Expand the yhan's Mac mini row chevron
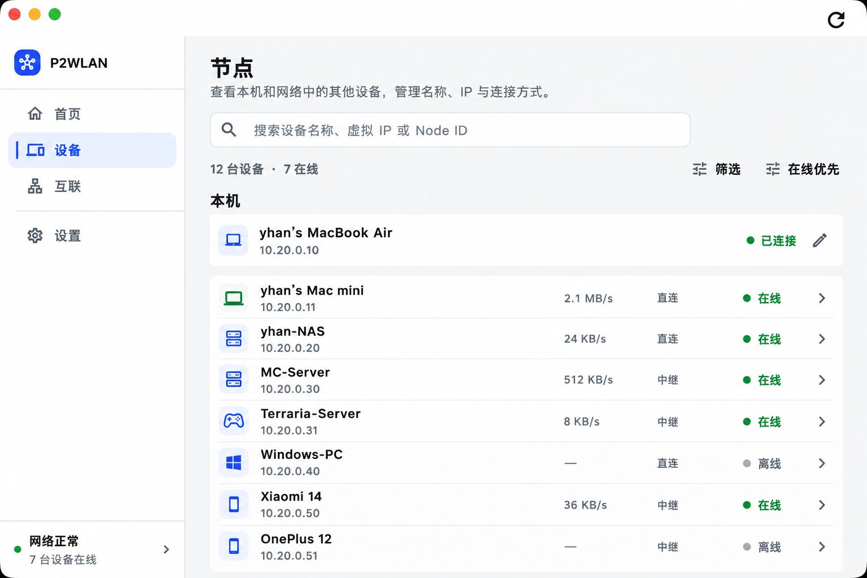The image size is (867, 578). pos(822,298)
